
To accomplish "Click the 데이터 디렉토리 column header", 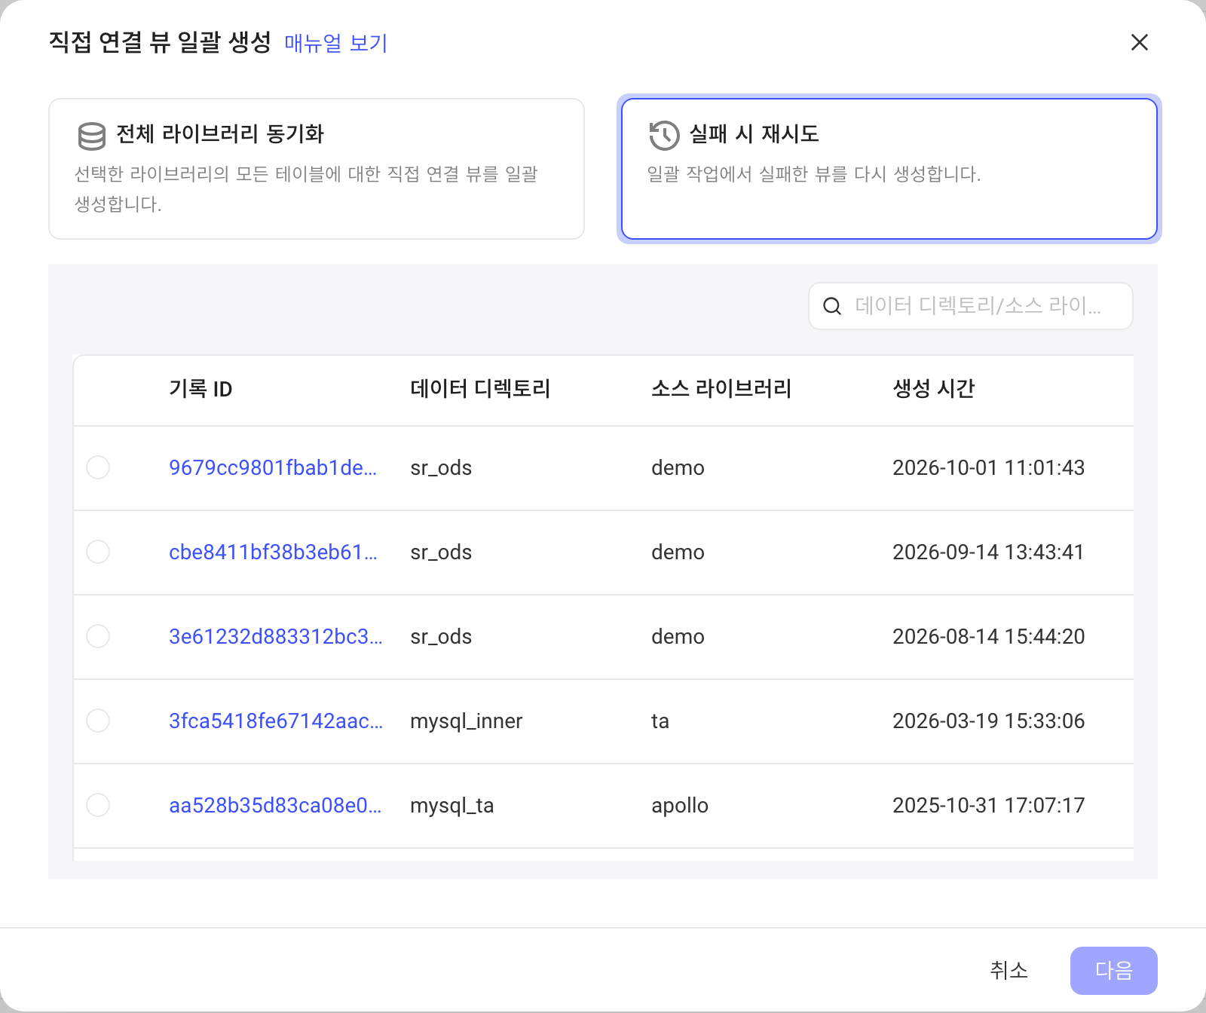I will pyautogui.click(x=480, y=389).
